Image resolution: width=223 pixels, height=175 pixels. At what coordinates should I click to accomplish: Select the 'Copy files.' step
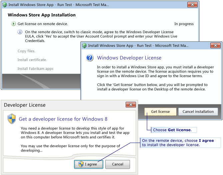(x=26, y=51)
